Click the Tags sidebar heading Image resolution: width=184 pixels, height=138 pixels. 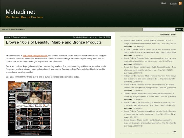[174, 131]
